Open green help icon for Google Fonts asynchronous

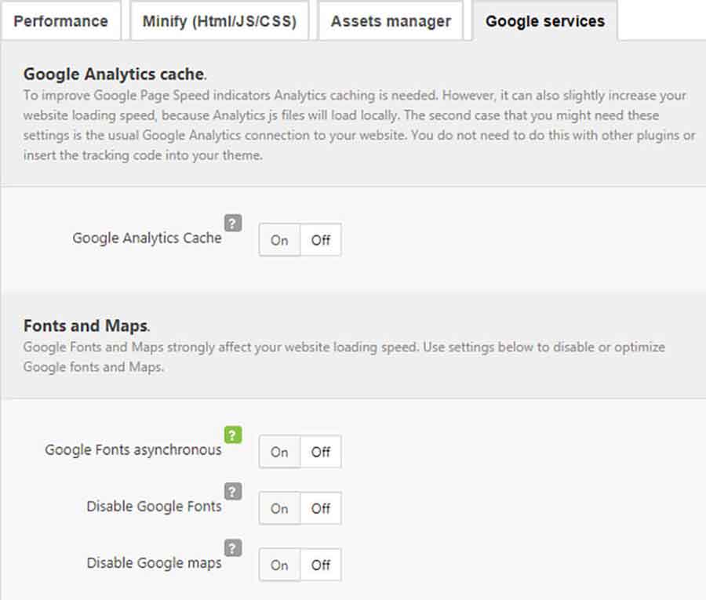(x=233, y=435)
